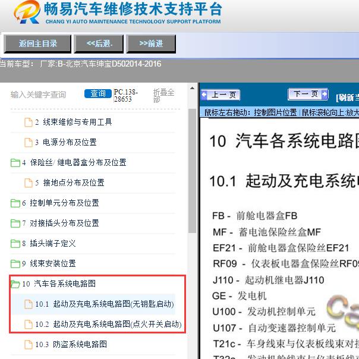Image resolution: width=359 pixels, height=359 pixels.
Task: Select tree item 9 线束安装位置
Action: tap(49, 263)
